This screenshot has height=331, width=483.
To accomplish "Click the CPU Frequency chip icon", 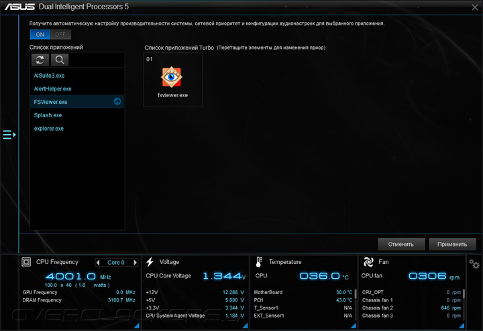I will click(x=26, y=262).
